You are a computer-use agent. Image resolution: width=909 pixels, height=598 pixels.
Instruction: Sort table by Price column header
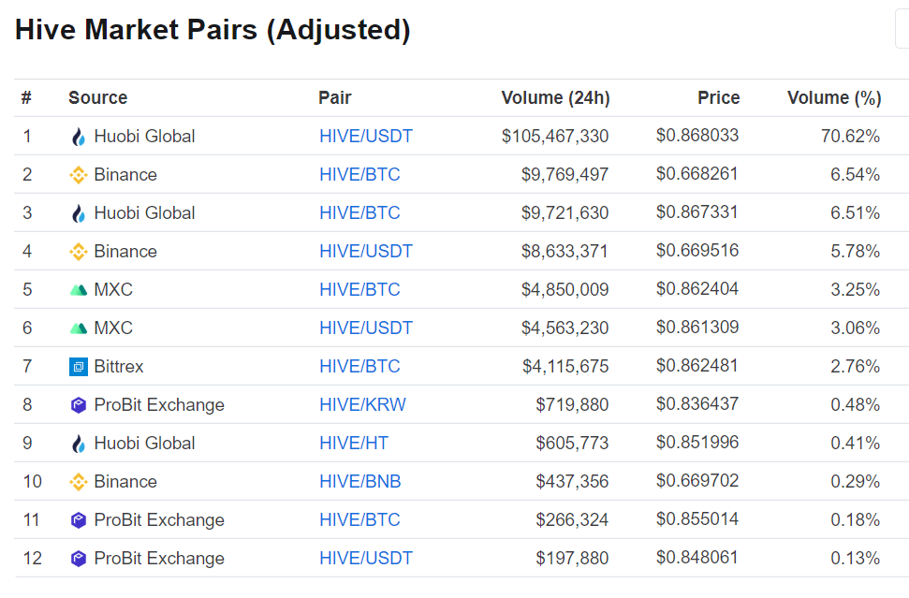point(718,97)
